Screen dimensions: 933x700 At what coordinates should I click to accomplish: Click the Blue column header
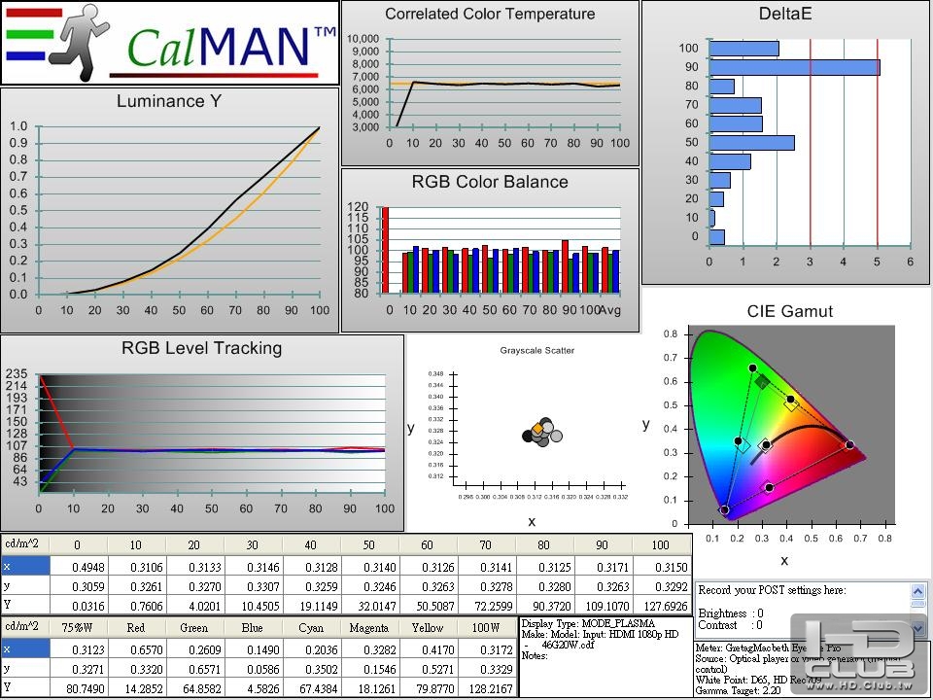(x=253, y=627)
